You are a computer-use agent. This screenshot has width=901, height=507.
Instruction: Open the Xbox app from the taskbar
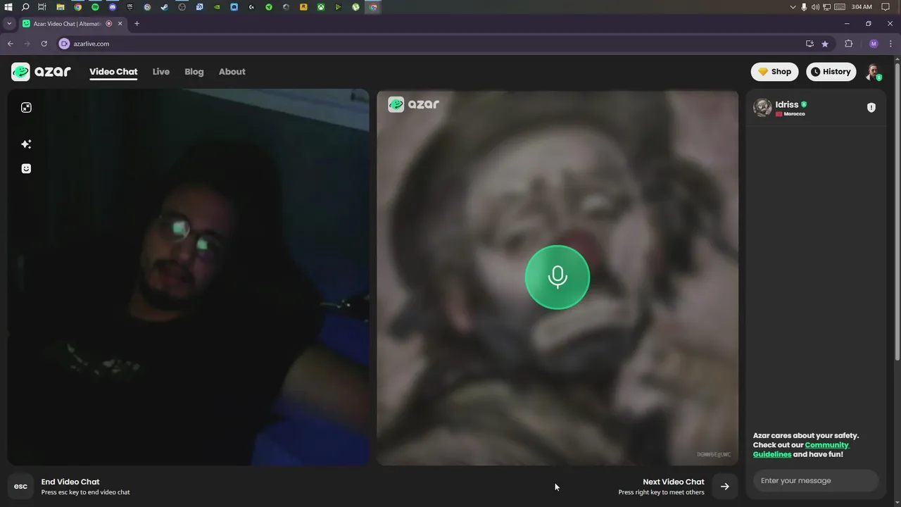(x=320, y=7)
